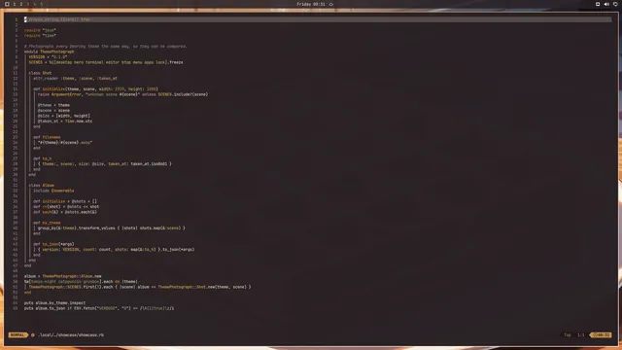The height and width of the screenshot is (350, 622).
Task: Click the NORMAL mode indicator in statusline
Action: 17,334
